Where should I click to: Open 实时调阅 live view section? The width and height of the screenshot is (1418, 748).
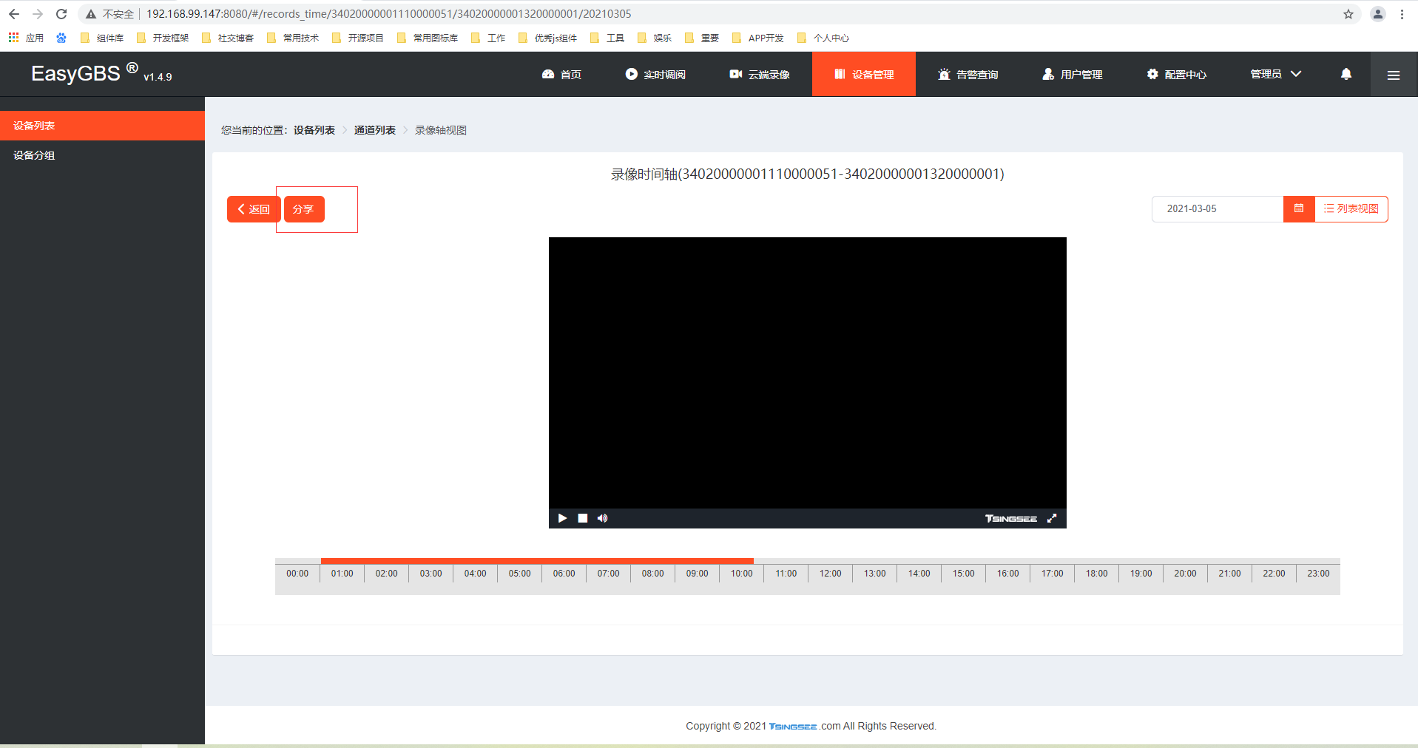pyautogui.click(x=655, y=74)
